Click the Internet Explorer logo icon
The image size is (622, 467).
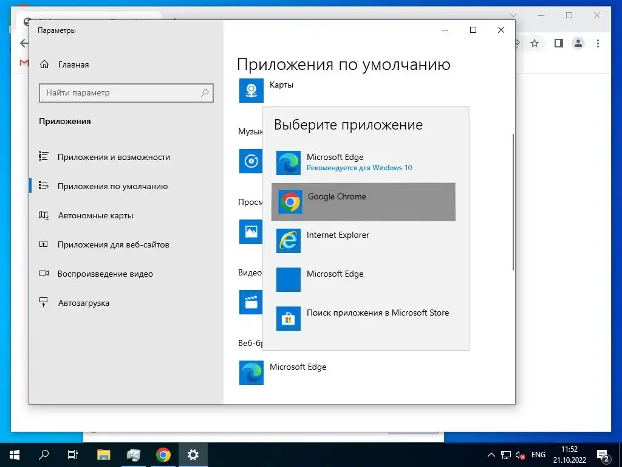(289, 241)
